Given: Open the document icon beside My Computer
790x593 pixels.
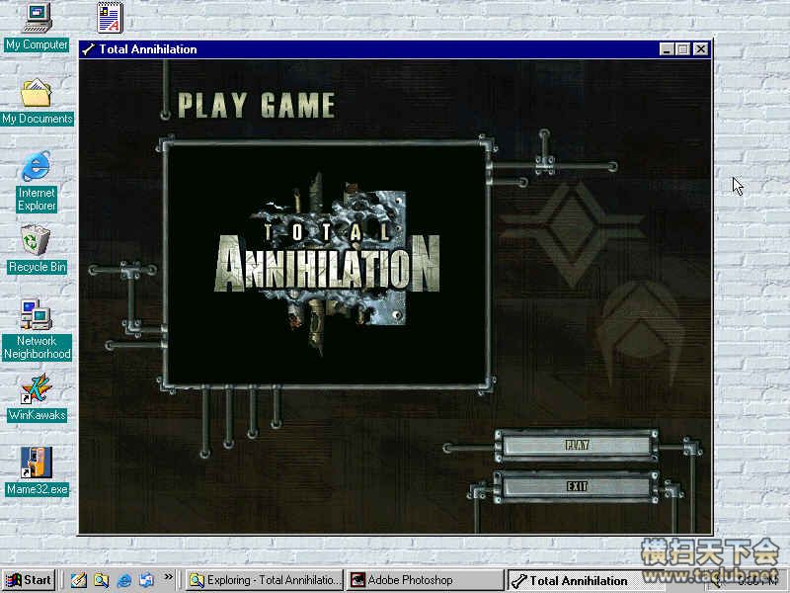Looking at the screenshot, I should coord(110,18).
